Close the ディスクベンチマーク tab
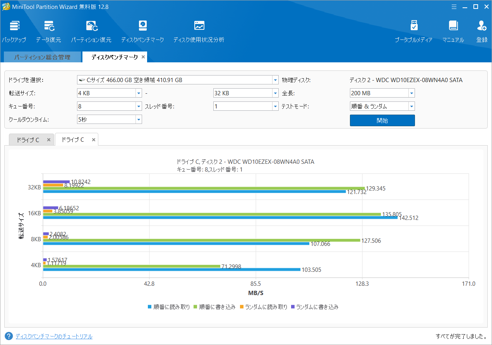This screenshot has height=345, width=492. click(x=143, y=57)
